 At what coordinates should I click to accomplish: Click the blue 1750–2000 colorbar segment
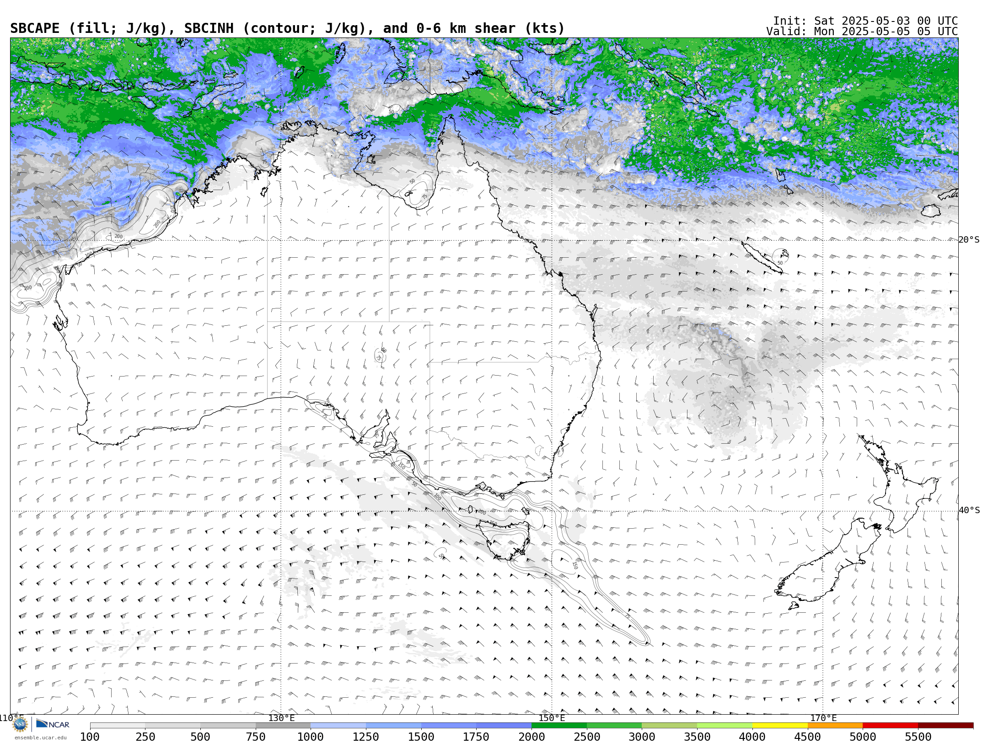point(504,726)
